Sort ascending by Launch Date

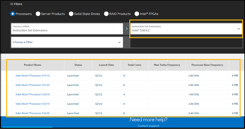pos(106,61)
